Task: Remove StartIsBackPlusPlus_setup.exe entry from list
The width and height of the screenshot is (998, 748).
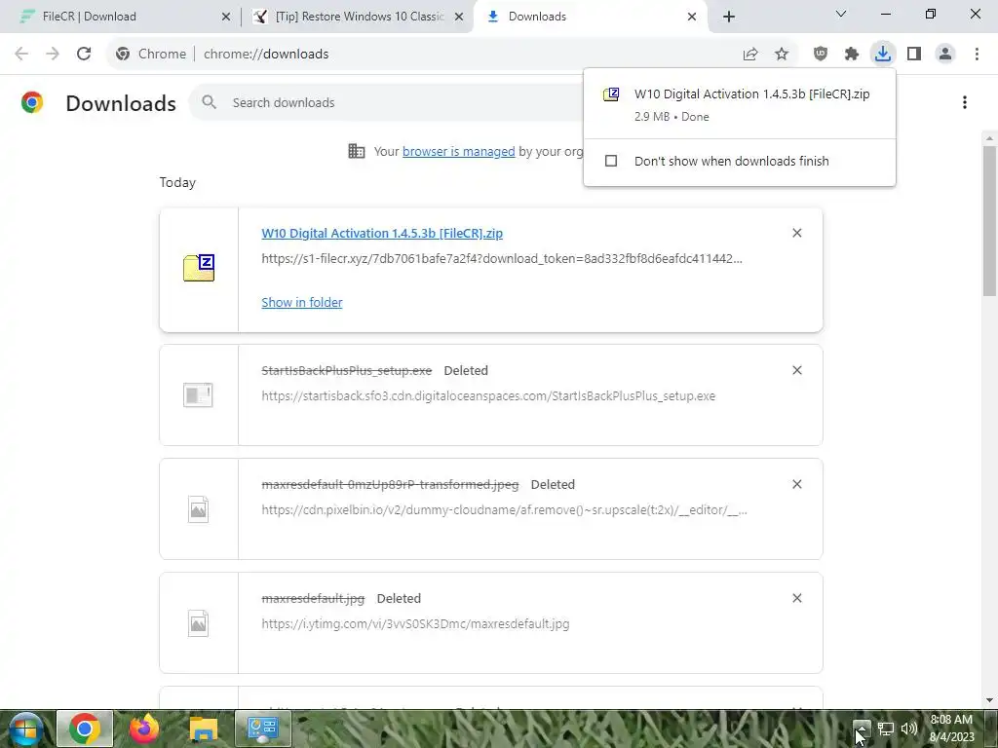Action: 797,370
